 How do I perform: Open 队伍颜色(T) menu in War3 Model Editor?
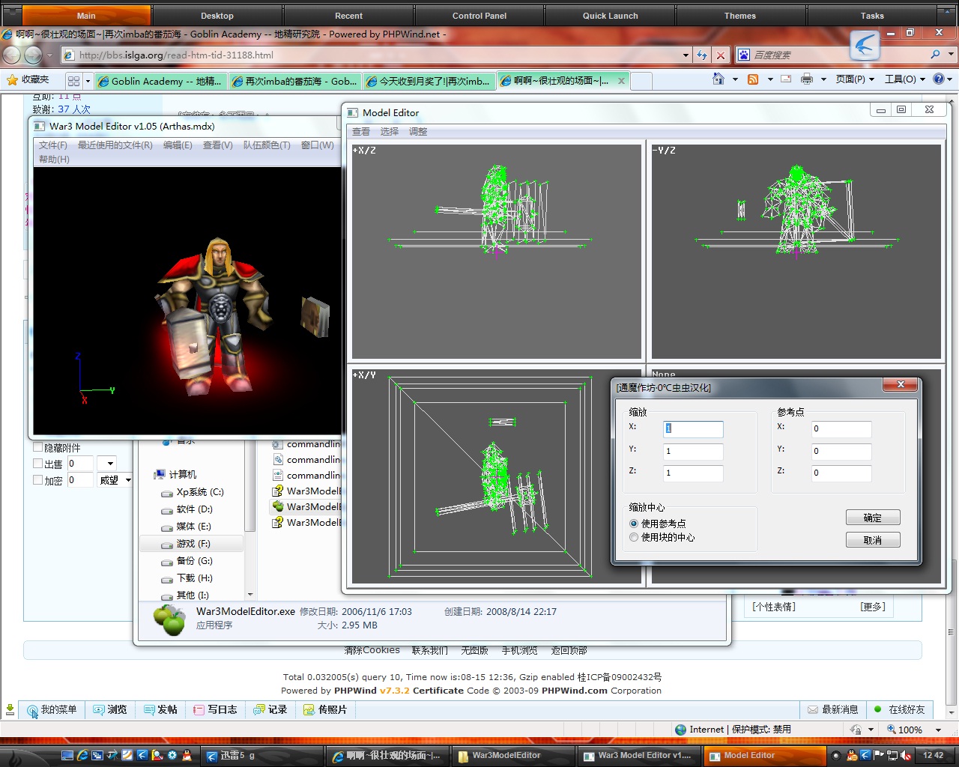267,145
